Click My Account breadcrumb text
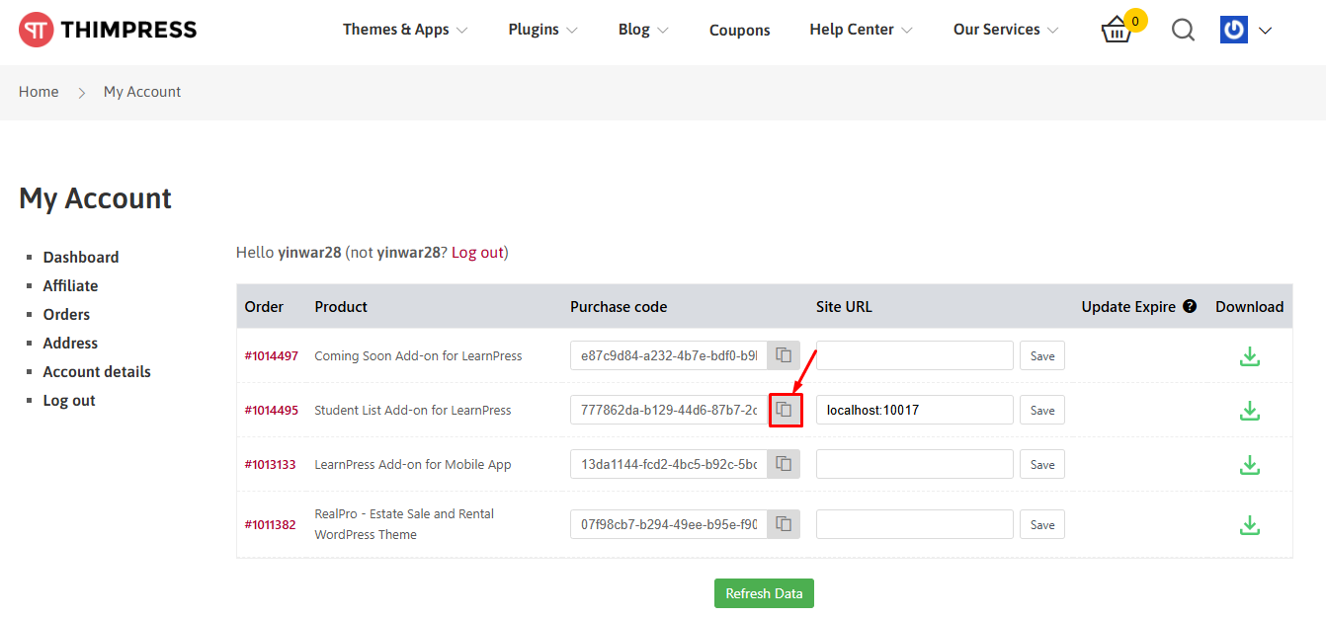This screenshot has width=1326, height=618. [142, 92]
